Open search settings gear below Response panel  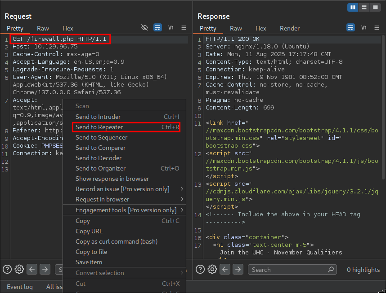212,269
